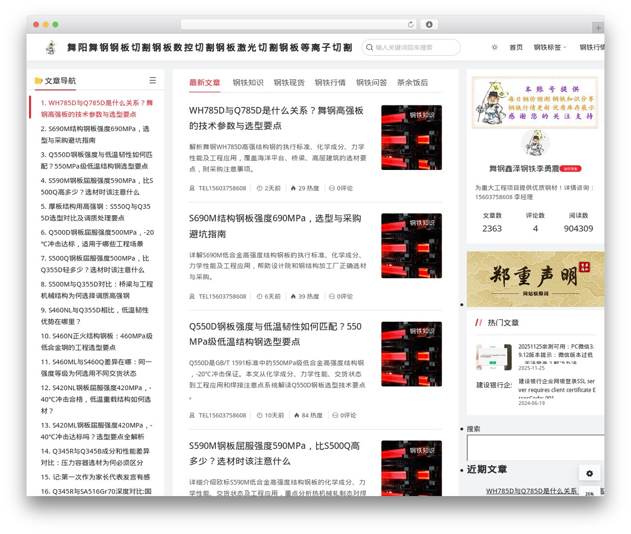Open article Q550D钢板强度与低温韧性如何匹配
This screenshot has width=631, height=534.
coord(275,334)
